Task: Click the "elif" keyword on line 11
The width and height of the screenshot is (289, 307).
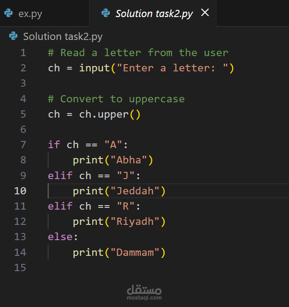Action: (60, 206)
